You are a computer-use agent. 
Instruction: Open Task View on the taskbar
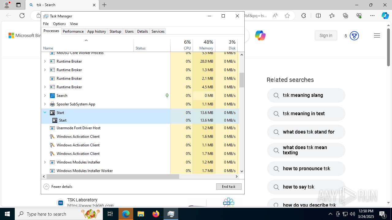tap(111, 214)
